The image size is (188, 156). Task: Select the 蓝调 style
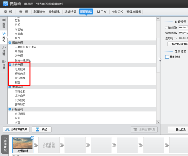click(18, 20)
